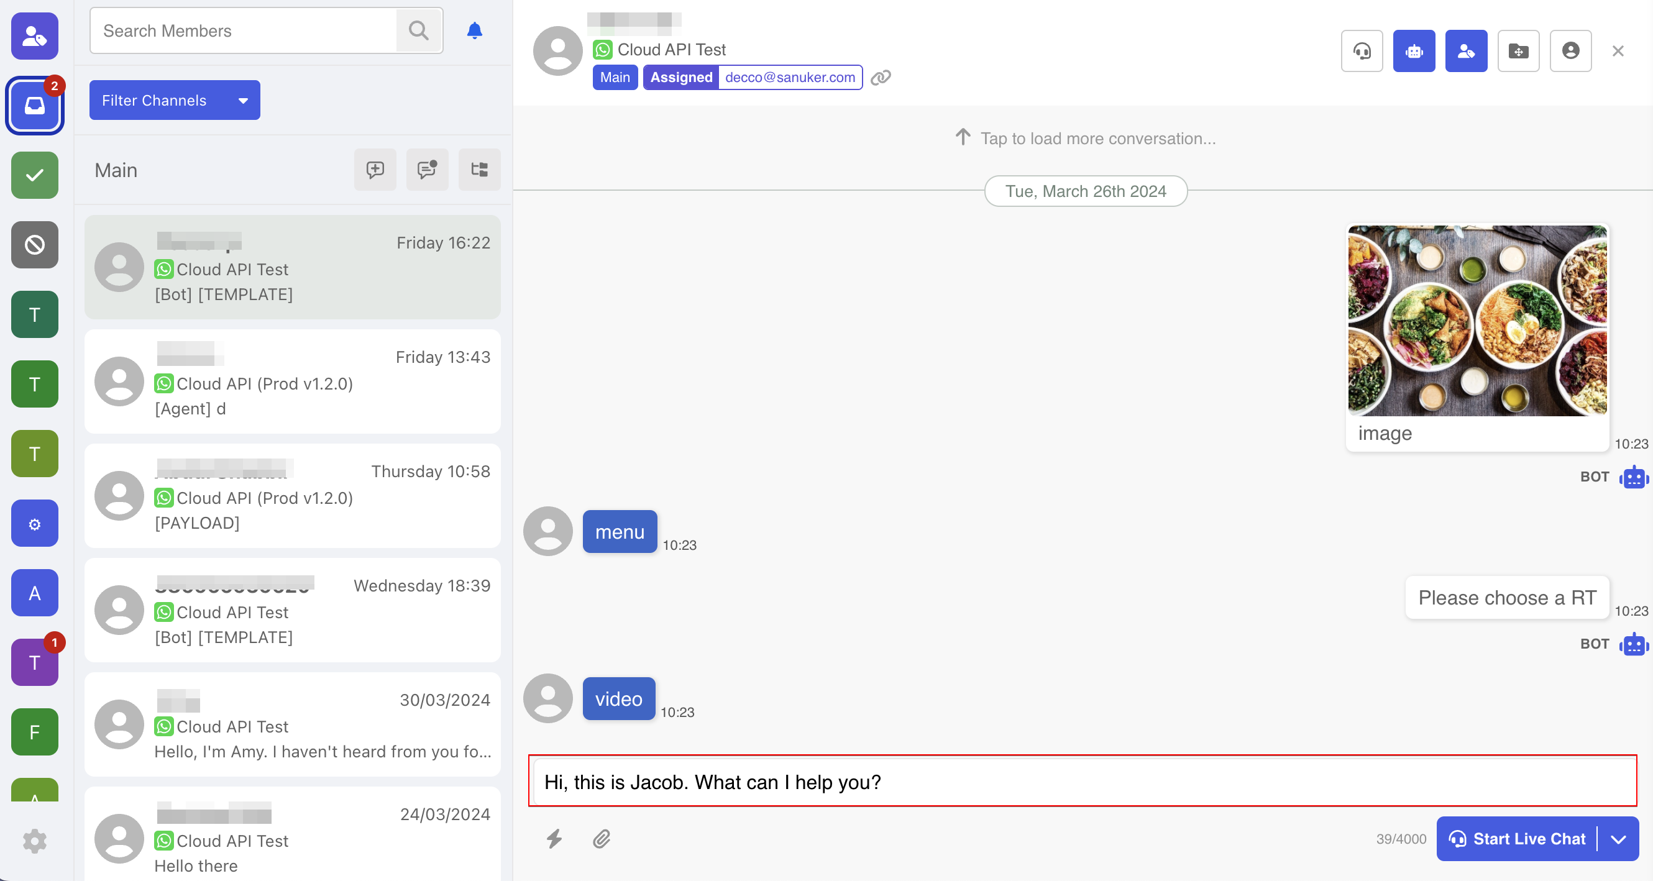Viewport: 1653px width, 881px height.
Task: Open the Thursday 10:58 PAYLOAD conversation
Action: (293, 496)
